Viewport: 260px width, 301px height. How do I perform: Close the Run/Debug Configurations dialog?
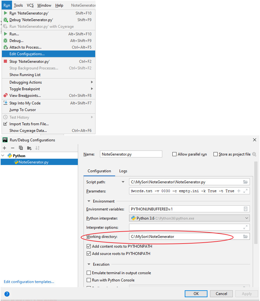254,140
